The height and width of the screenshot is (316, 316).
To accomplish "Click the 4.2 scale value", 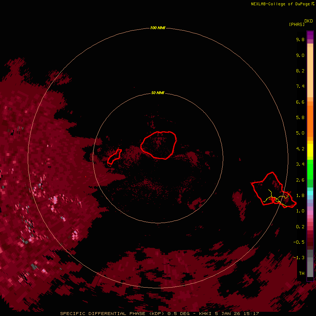I will (300, 149).
